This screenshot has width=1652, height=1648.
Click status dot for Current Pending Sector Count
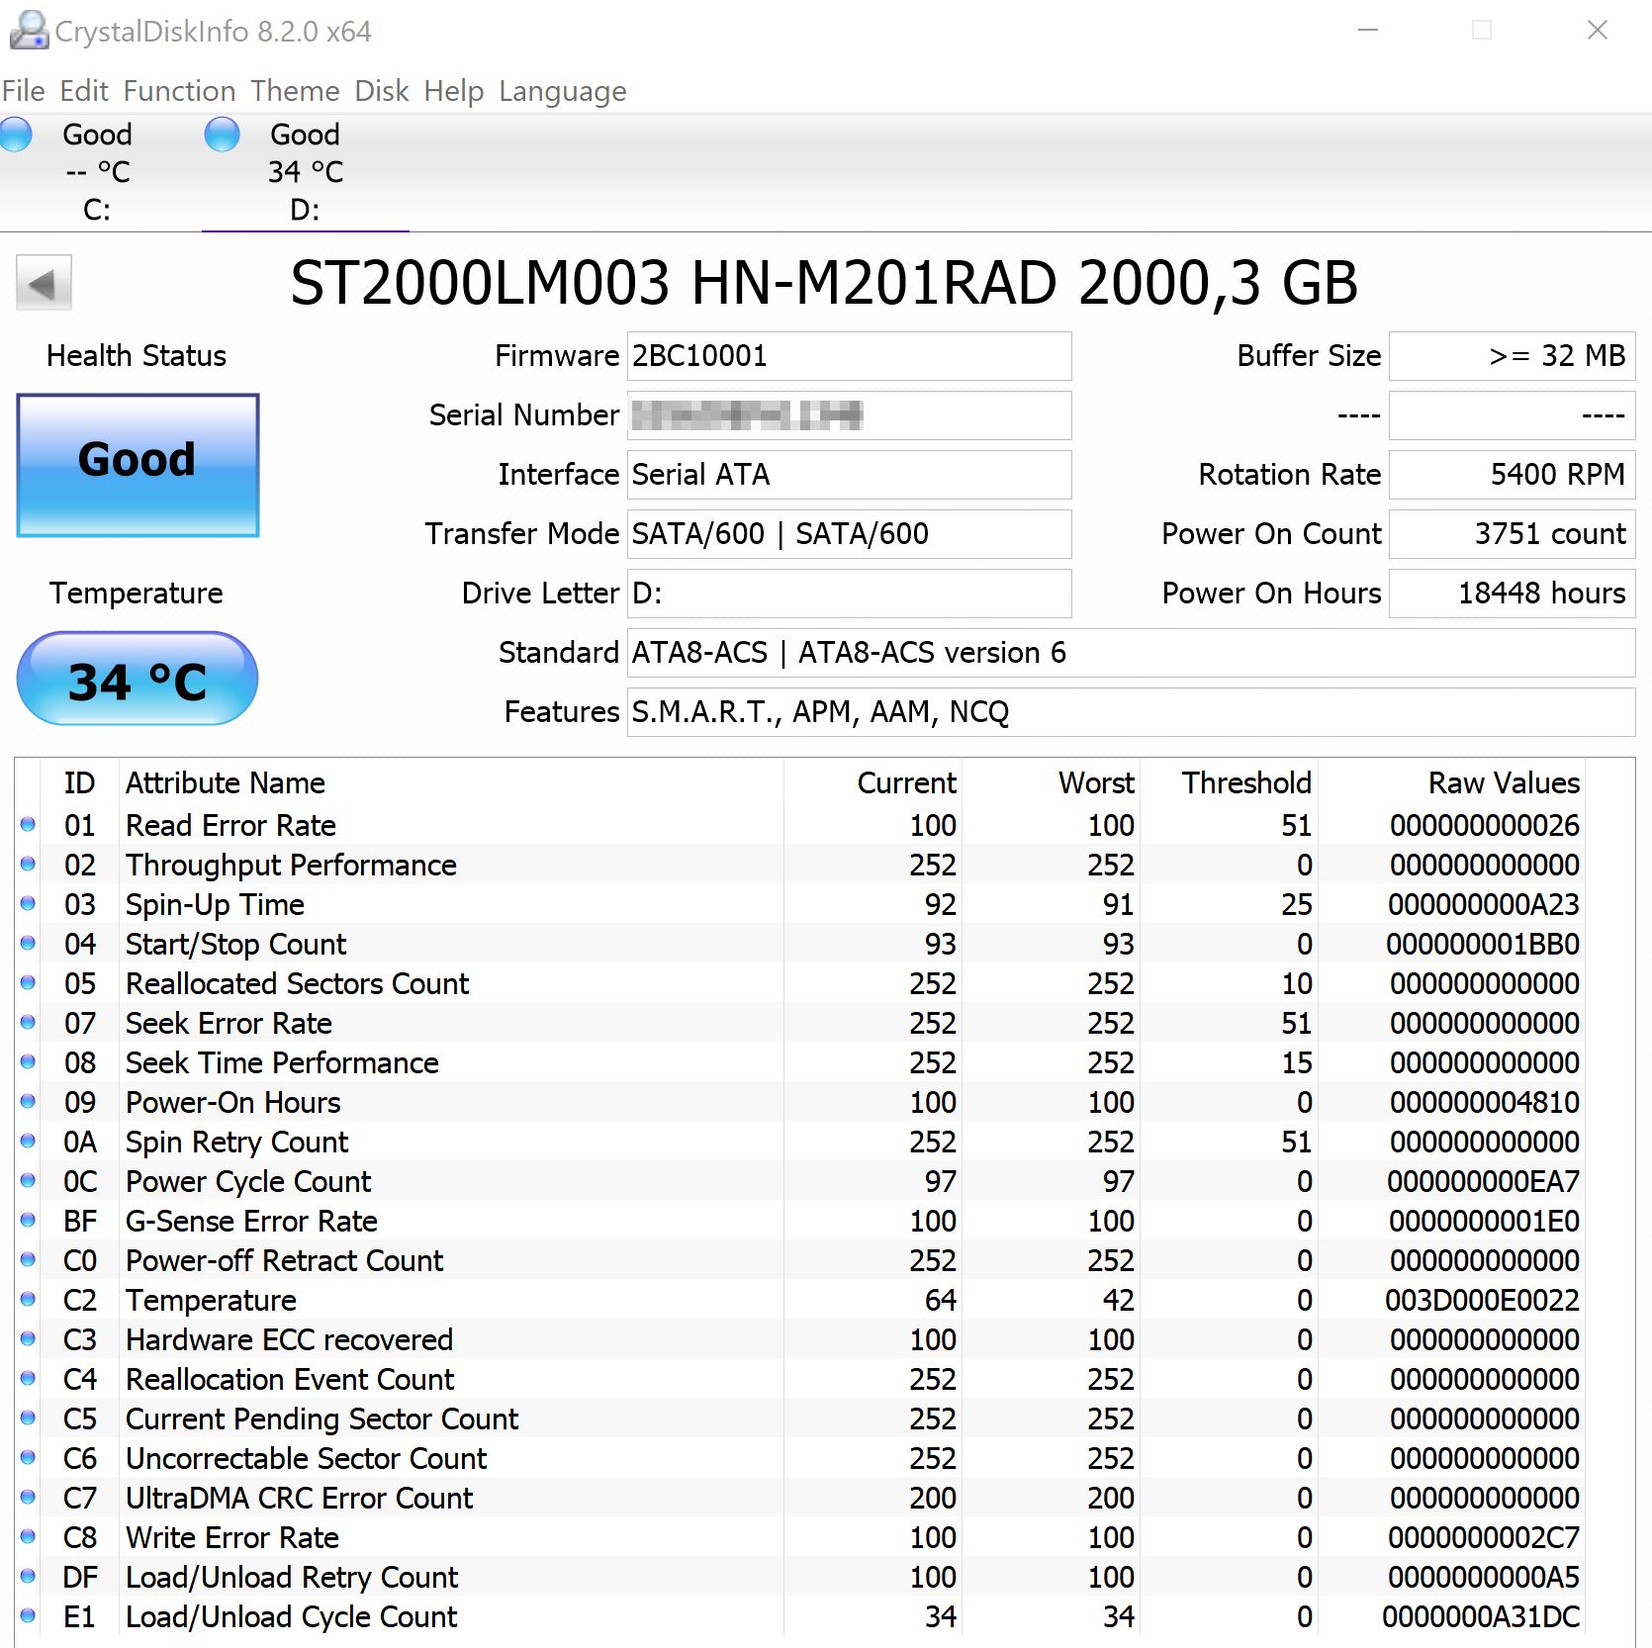click(28, 1418)
